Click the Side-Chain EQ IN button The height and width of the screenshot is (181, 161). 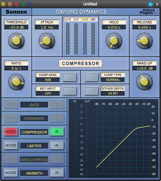[x=57, y=159]
